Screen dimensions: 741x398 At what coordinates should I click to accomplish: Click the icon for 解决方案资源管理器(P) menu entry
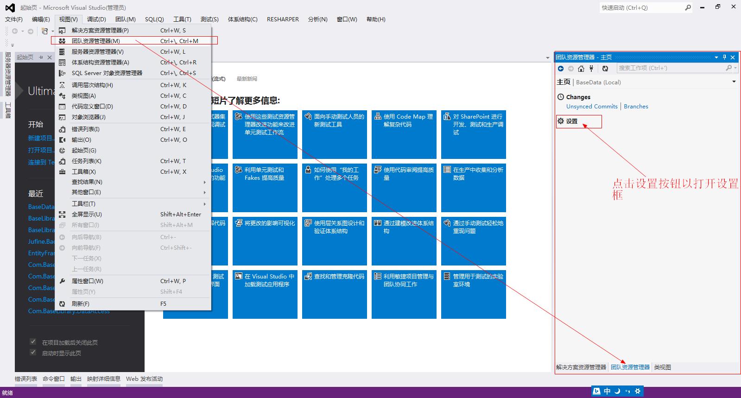(x=62, y=31)
